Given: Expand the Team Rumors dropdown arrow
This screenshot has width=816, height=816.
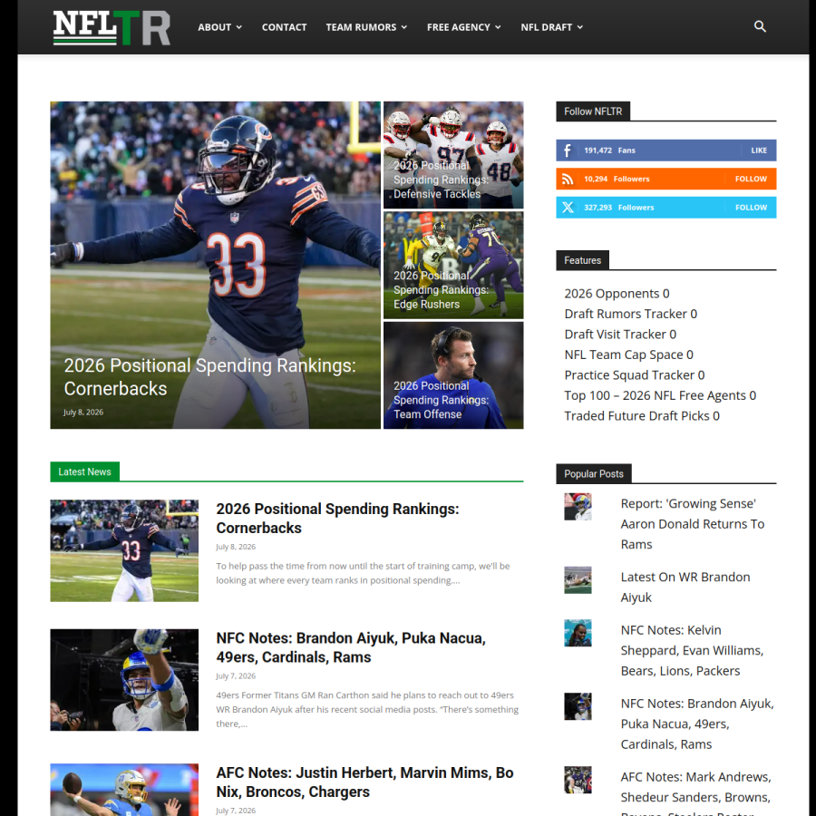Looking at the screenshot, I should (403, 27).
